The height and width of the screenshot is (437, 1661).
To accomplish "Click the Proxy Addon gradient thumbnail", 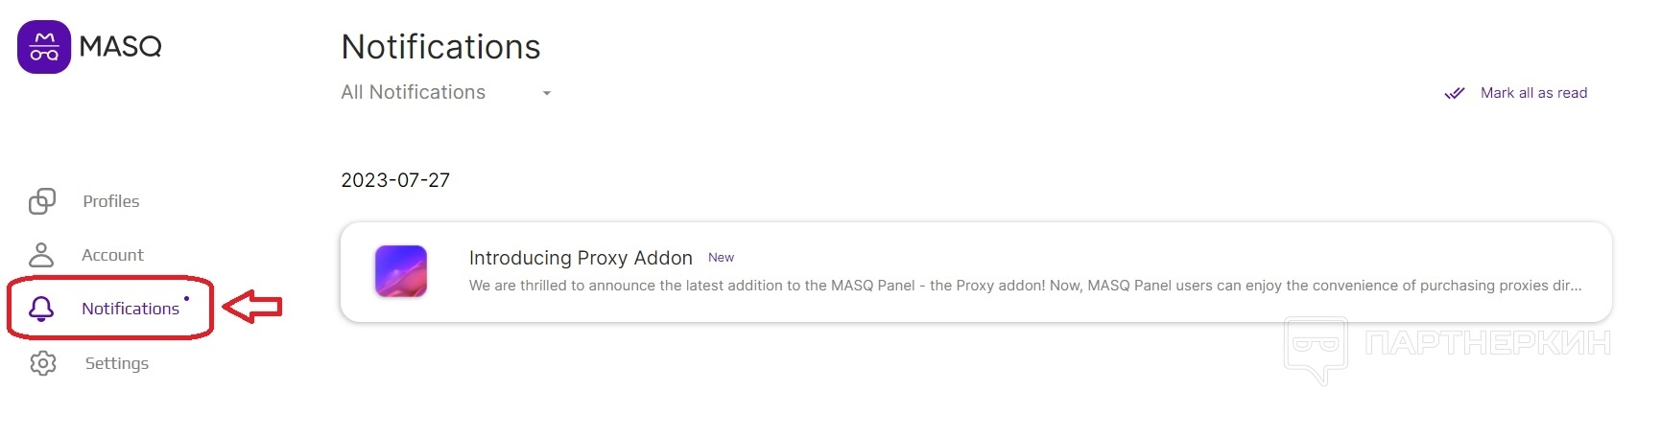I will 401,271.
